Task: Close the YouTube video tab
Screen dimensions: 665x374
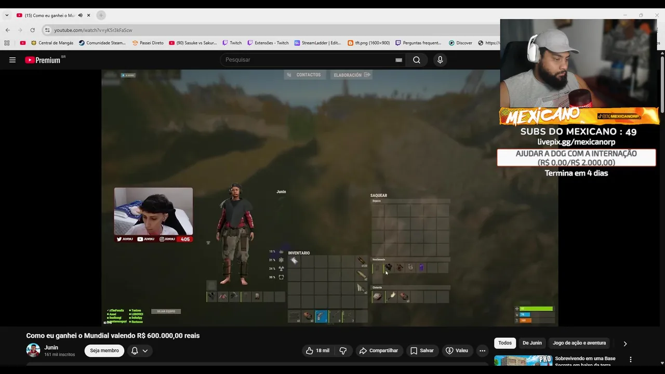Action: [x=89, y=16]
